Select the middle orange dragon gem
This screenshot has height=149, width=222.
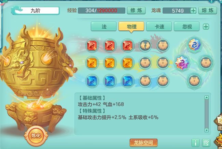110,63
